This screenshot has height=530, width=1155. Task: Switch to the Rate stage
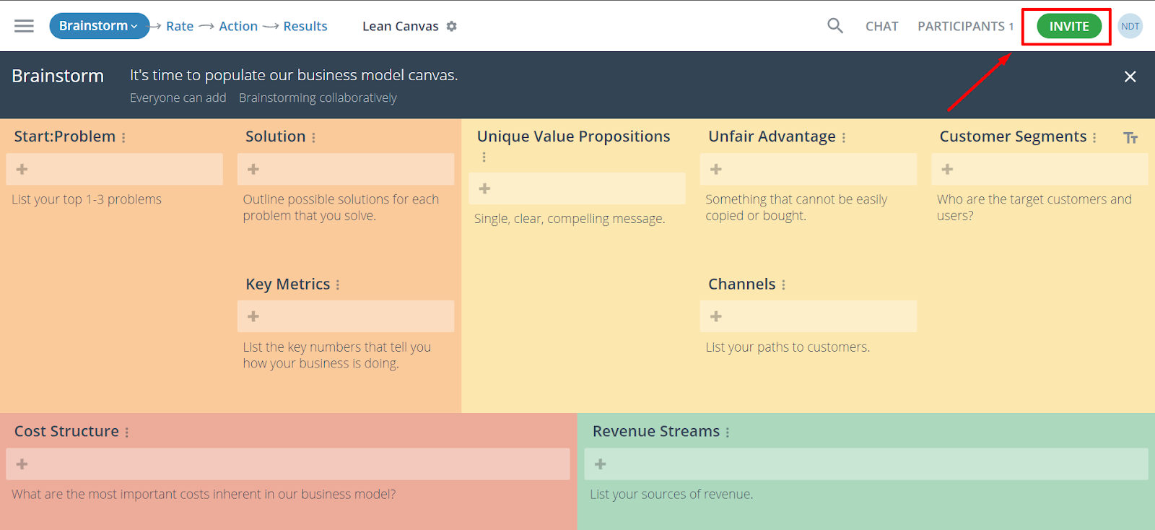pos(180,26)
